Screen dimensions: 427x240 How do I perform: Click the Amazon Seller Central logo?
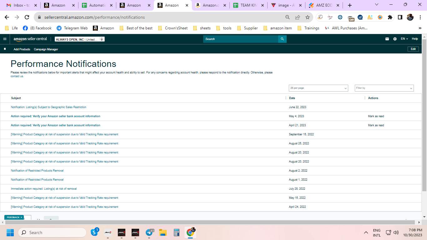point(30,39)
